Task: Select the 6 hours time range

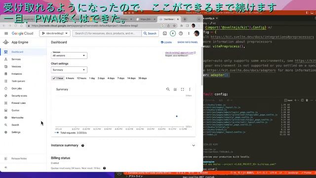Action: (x=70, y=78)
